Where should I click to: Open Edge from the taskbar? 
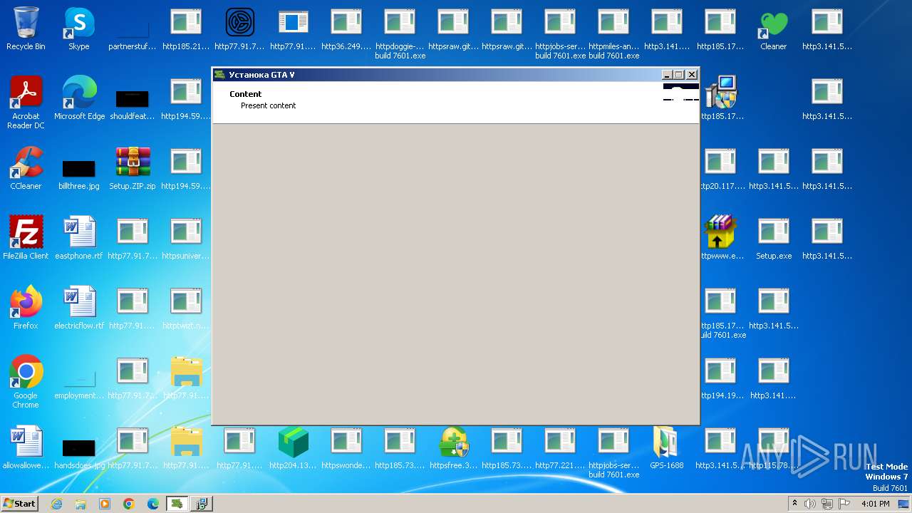153,504
